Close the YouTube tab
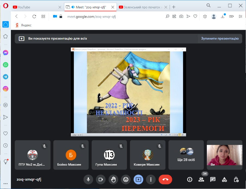This screenshot has width=246, height=189. pos(60,7)
